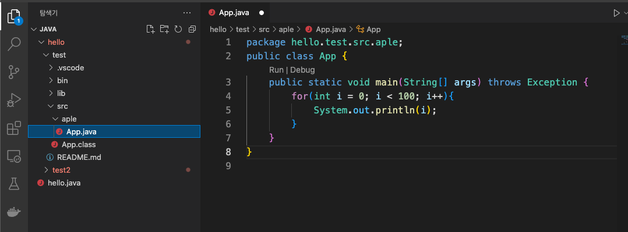628x232 pixels.
Task: Open hello.java in the file tree
Action: (x=114, y=183)
